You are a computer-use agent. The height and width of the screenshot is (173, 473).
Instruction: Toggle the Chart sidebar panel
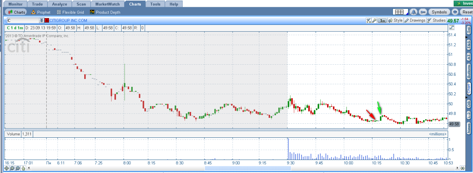(469, 88)
